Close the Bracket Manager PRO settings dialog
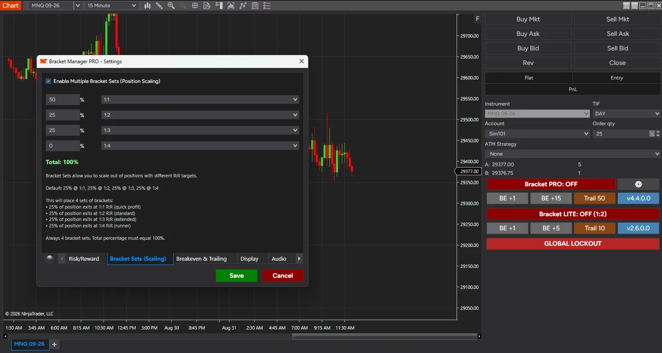This screenshot has height=353, width=662. click(x=302, y=62)
